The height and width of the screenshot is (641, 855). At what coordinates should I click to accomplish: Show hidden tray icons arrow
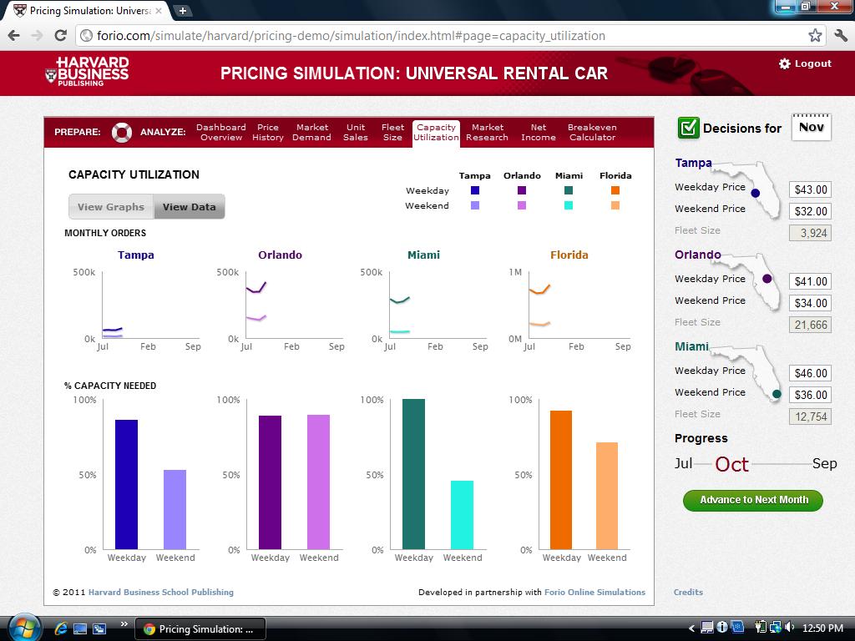[691, 628]
